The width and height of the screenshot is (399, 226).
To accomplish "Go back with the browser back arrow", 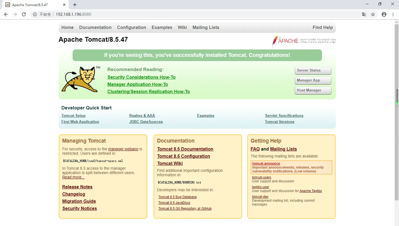I will [x=6, y=14].
